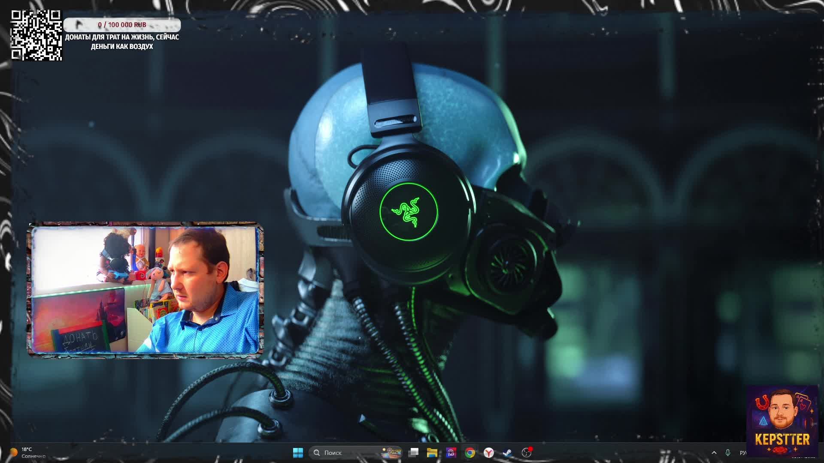Click the 0 / 100 000 RUB goal bar
Viewport: 824px width, 463px height.
[122, 25]
